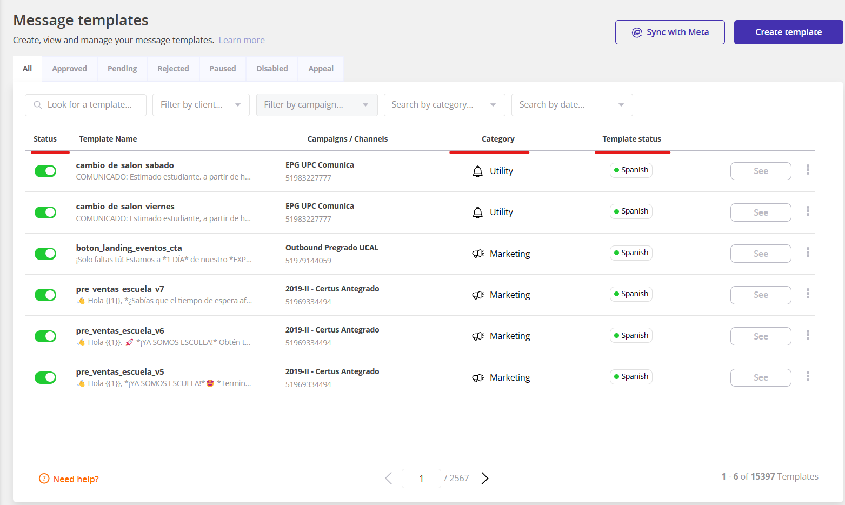Open the Search by category dropdown

pyautogui.click(x=444, y=105)
